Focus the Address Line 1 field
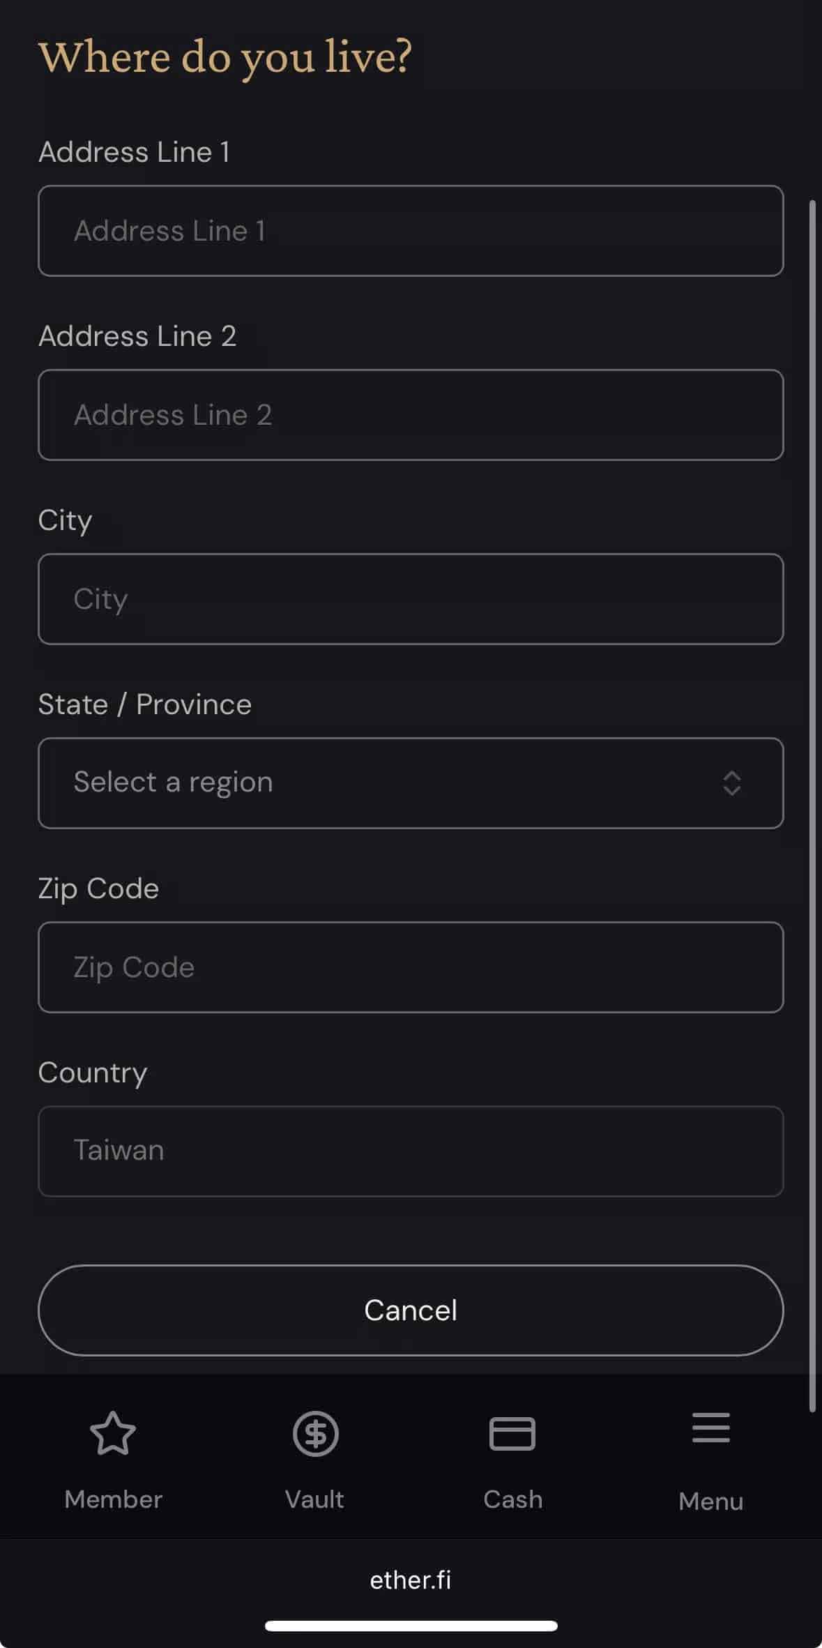The width and height of the screenshot is (822, 1648). point(411,231)
